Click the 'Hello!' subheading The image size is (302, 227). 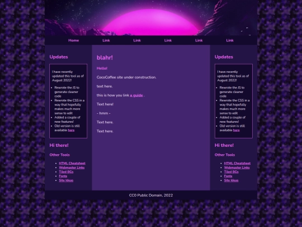[102, 68]
